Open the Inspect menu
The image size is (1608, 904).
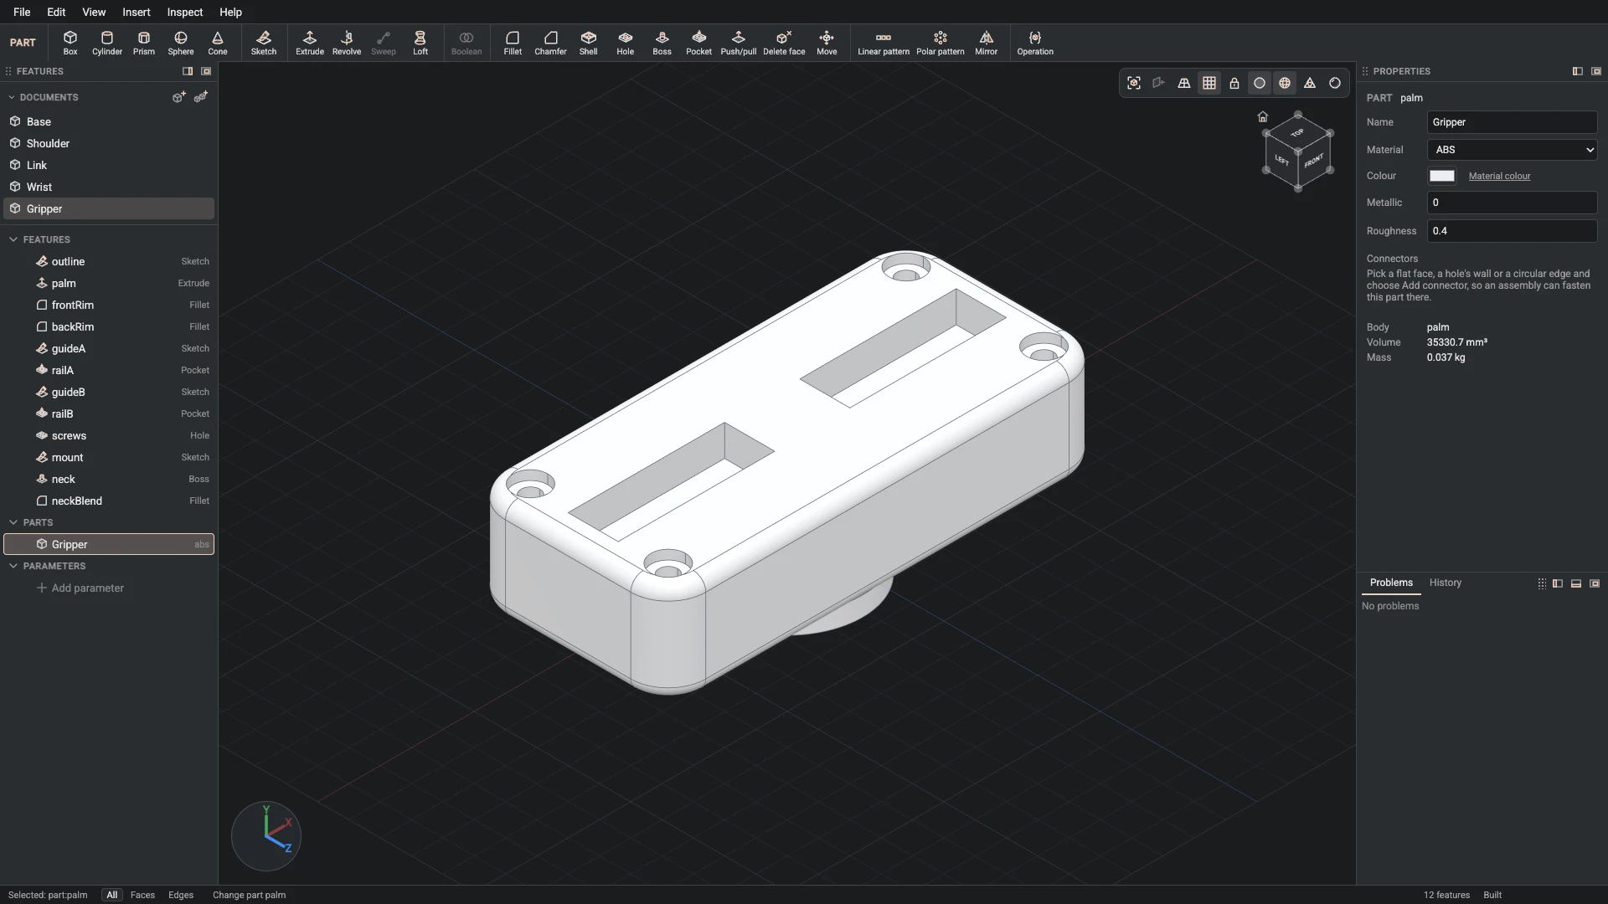pyautogui.click(x=185, y=12)
